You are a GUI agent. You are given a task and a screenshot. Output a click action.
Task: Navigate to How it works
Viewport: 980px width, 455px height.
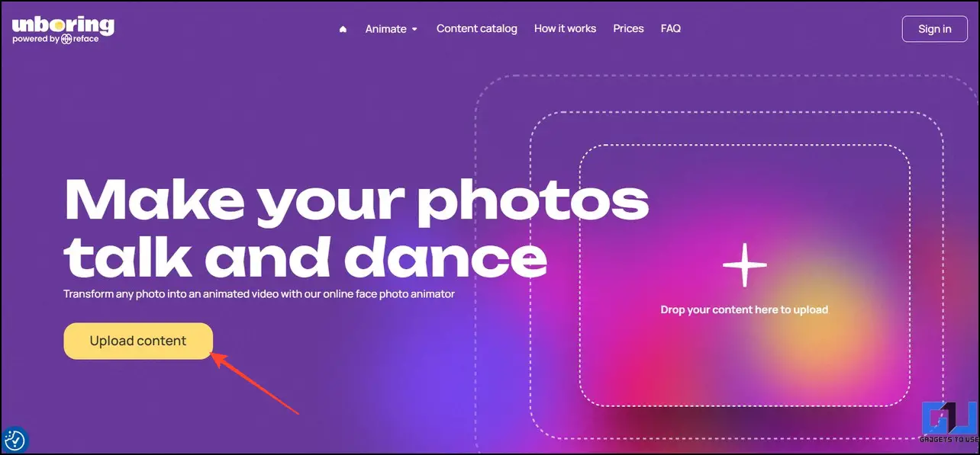coord(565,28)
